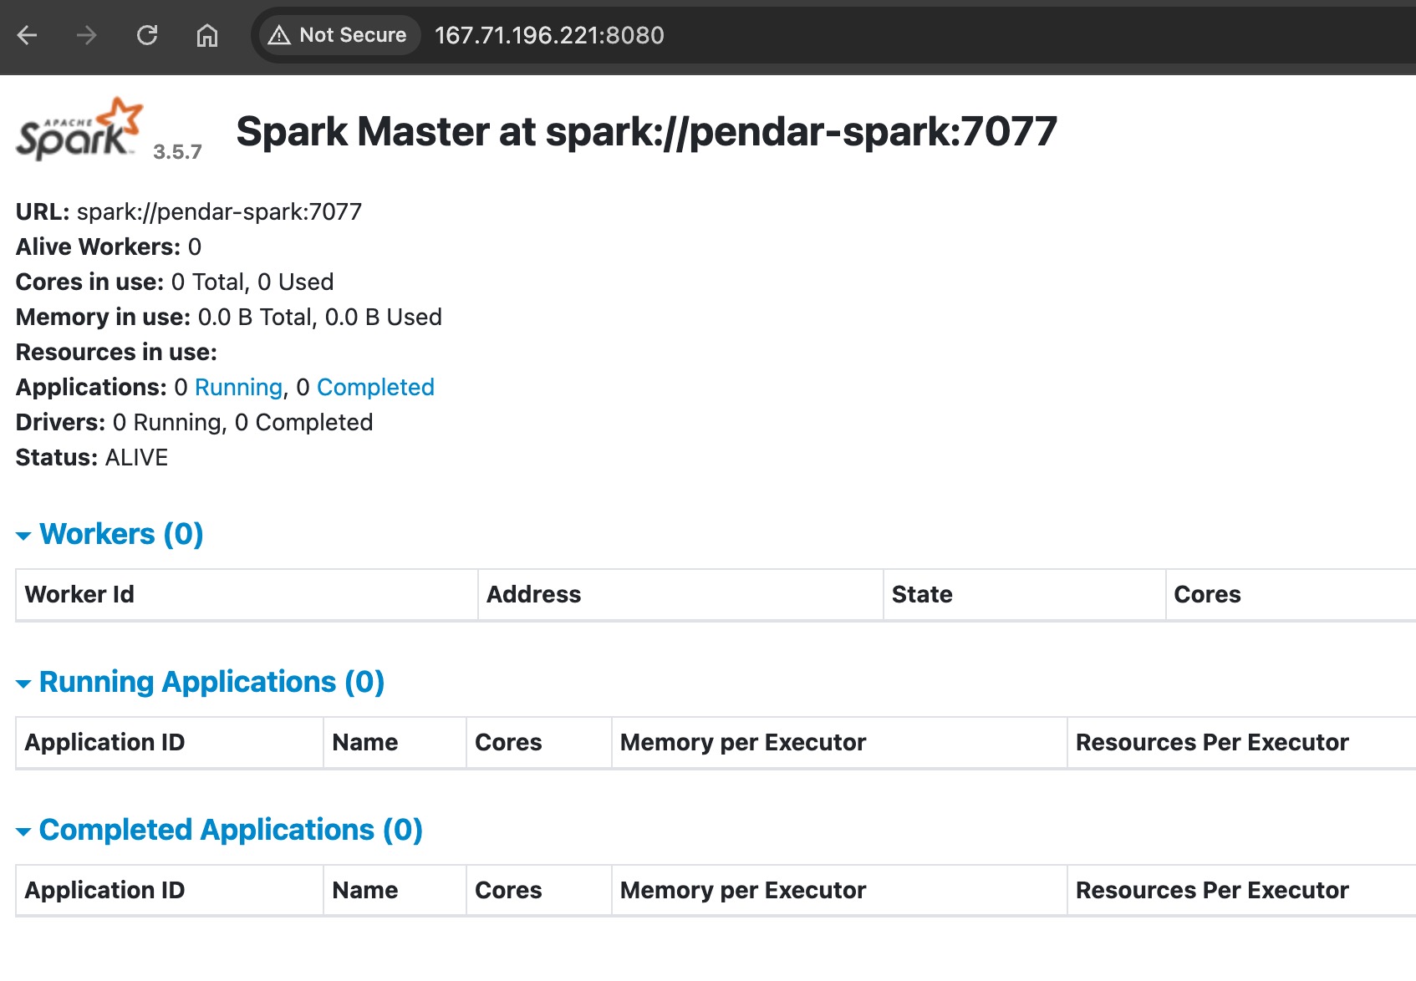Sort workers by Address column
The width and height of the screenshot is (1416, 981).
[533, 594]
